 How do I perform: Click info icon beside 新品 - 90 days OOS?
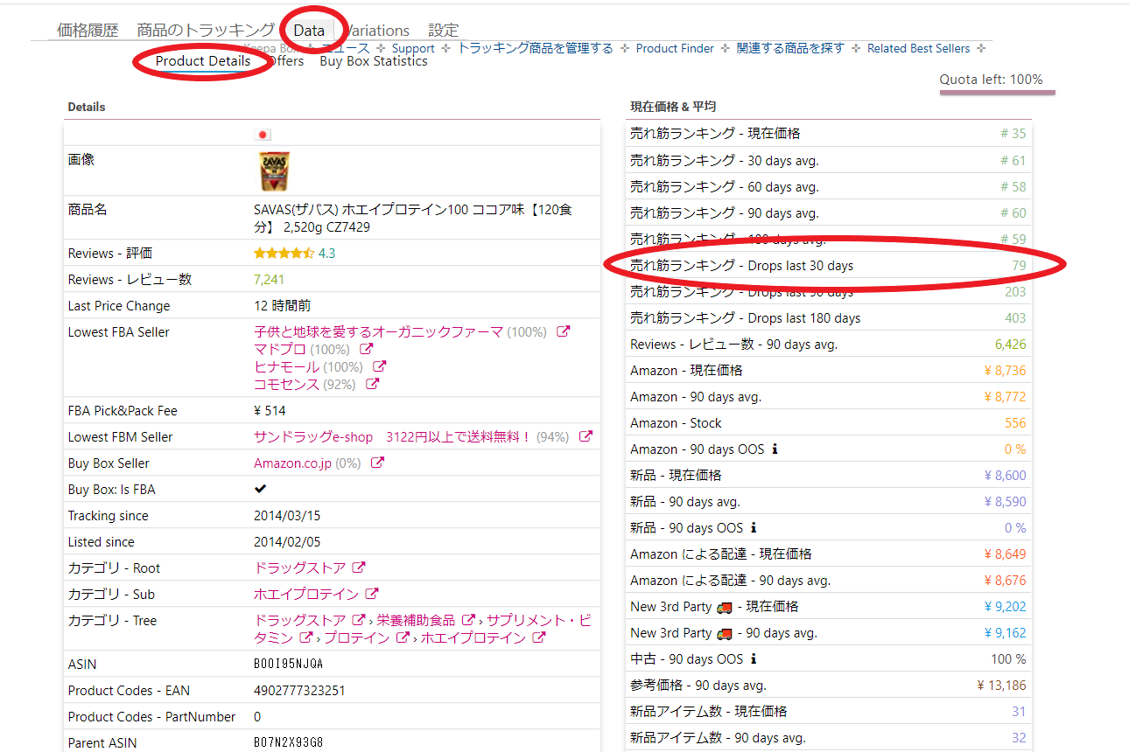pos(754,528)
